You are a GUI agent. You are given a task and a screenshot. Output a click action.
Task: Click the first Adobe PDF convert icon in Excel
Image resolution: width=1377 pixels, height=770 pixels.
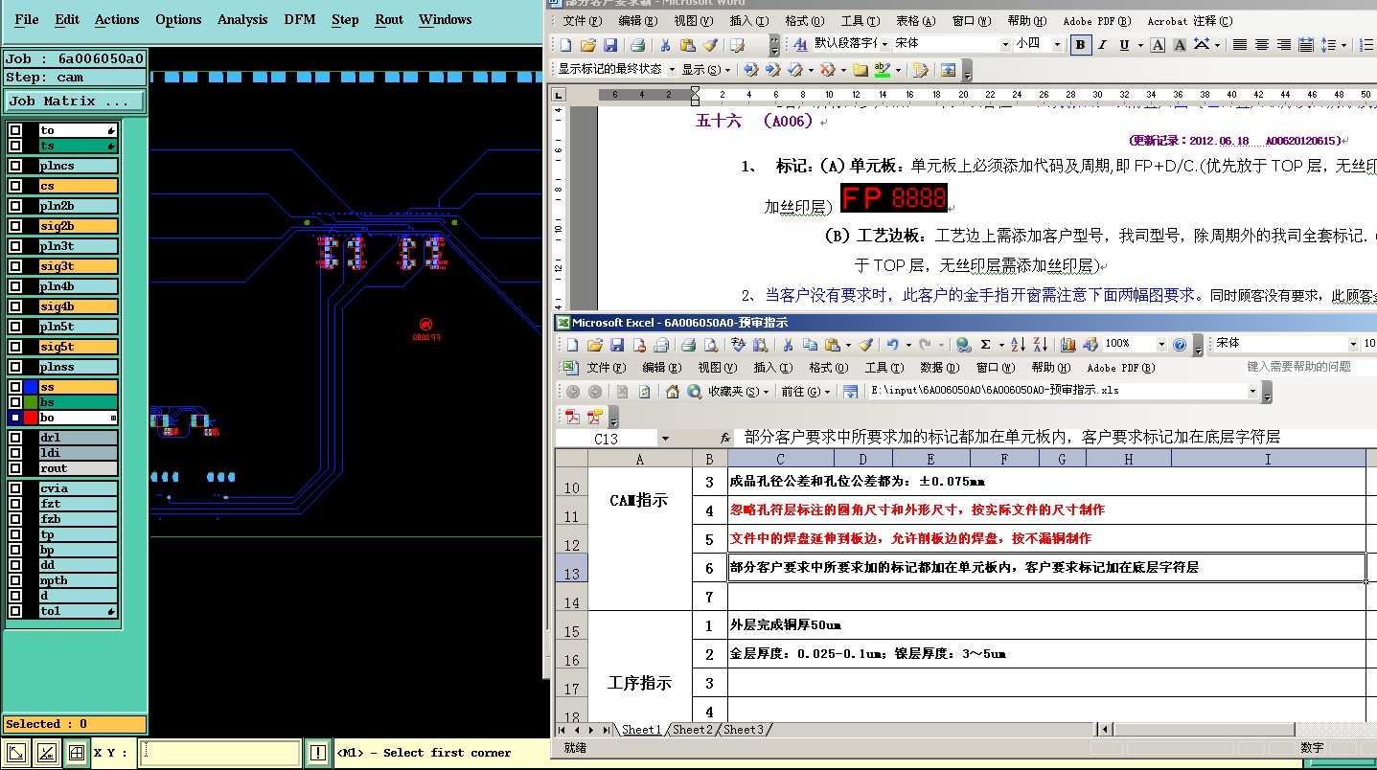573,417
